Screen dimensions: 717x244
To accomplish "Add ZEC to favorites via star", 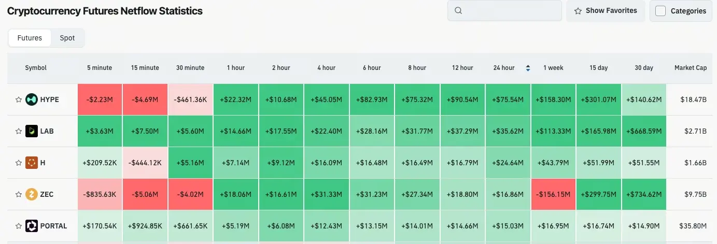I will pos(19,194).
